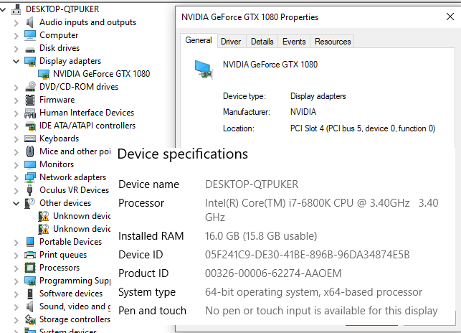
Task: Open the Events tab
Action: [x=294, y=42]
